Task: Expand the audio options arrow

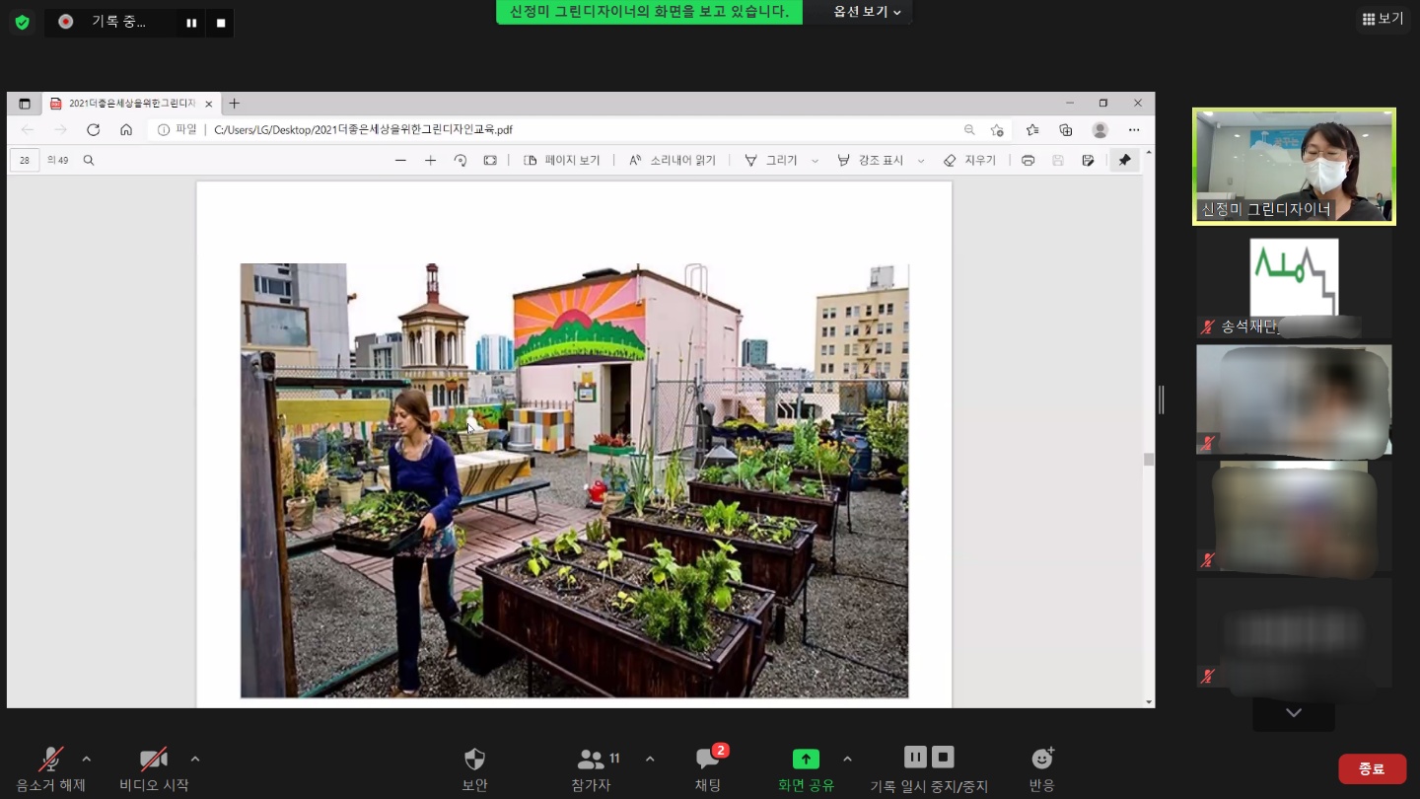Action: coord(87,759)
